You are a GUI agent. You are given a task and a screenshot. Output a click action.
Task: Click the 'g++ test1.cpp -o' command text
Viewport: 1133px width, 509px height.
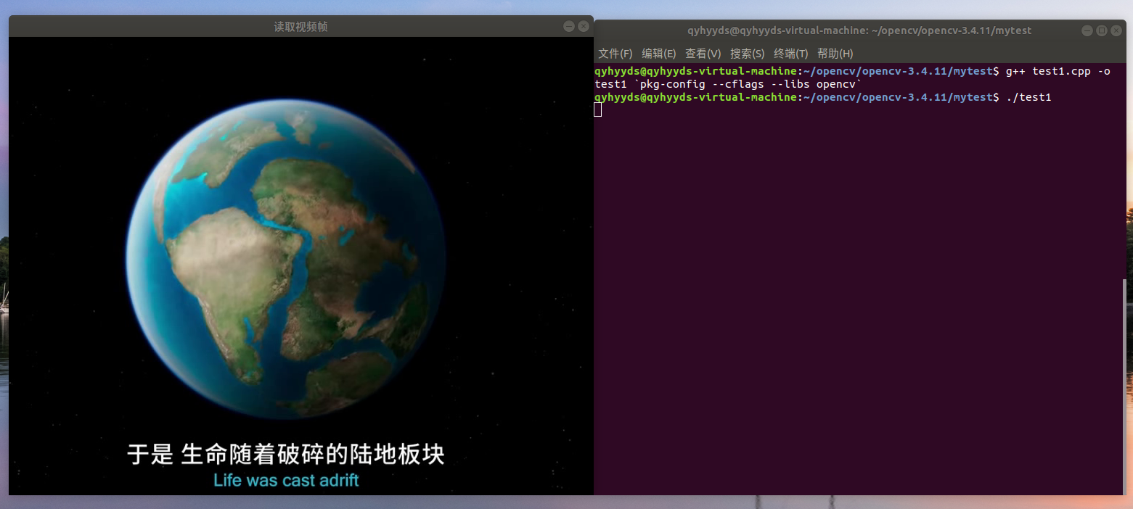click(1058, 71)
